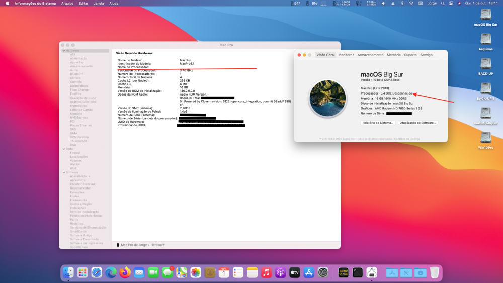Open the Trash in the dock

[x=435, y=273]
